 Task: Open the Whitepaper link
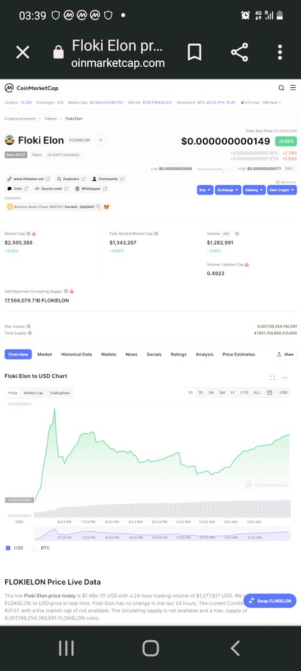point(91,189)
